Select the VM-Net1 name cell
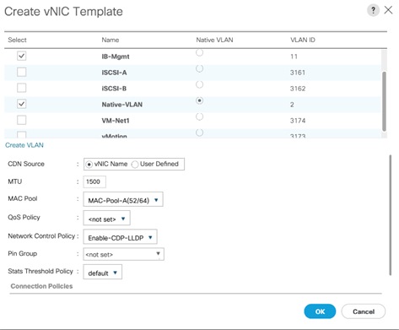 click(x=116, y=121)
